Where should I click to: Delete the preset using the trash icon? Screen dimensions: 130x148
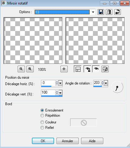pyautogui.click(x=109, y=12)
